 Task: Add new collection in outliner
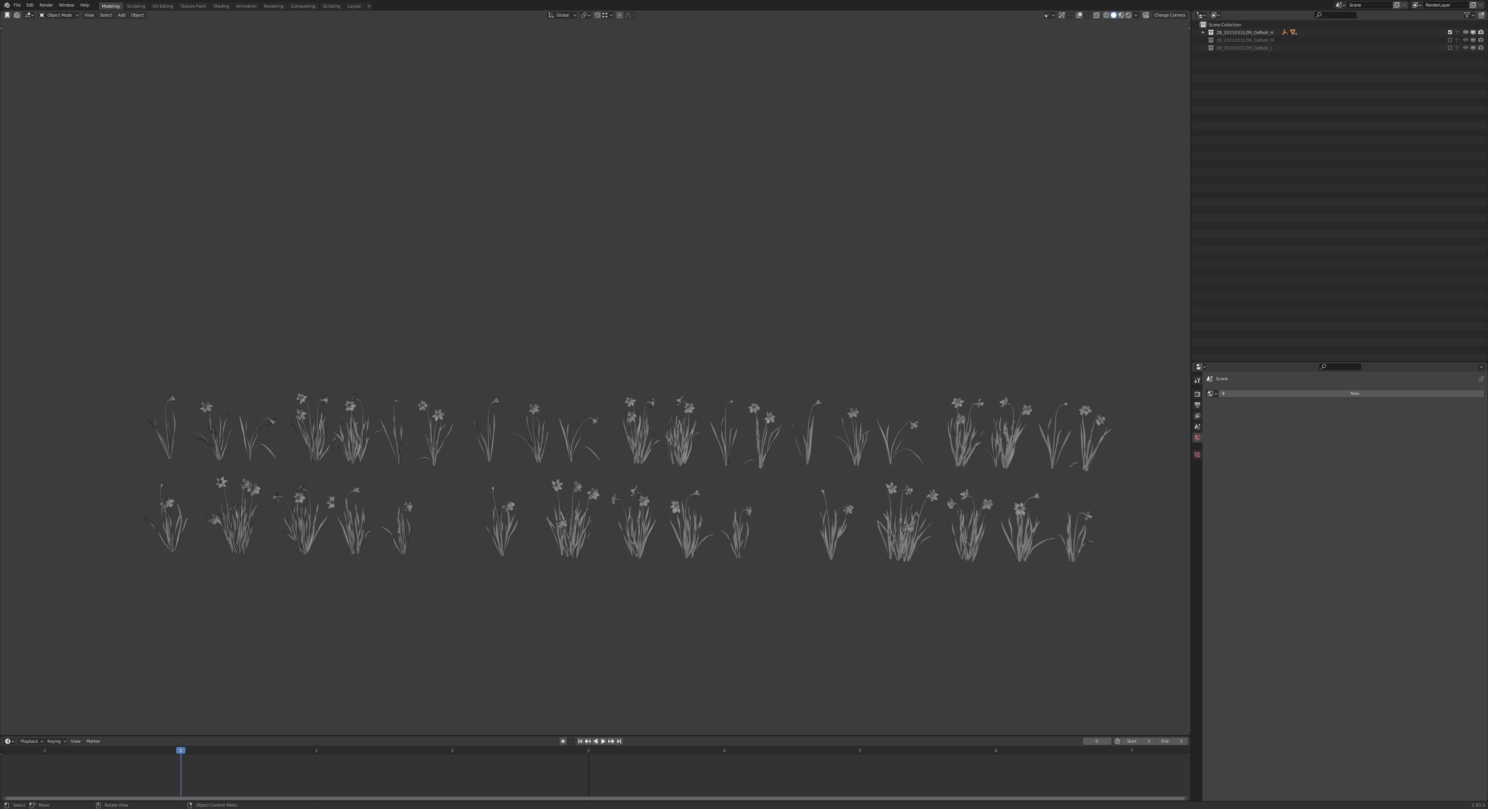[1481, 15]
